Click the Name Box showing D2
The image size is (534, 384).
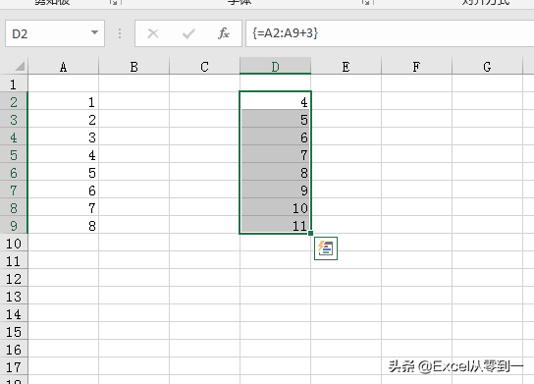coord(55,33)
